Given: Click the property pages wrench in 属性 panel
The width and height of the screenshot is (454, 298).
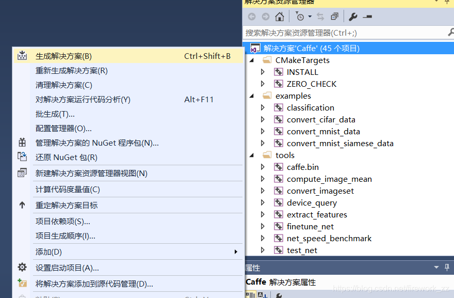Looking at the screenshot, I should point(279,295).
